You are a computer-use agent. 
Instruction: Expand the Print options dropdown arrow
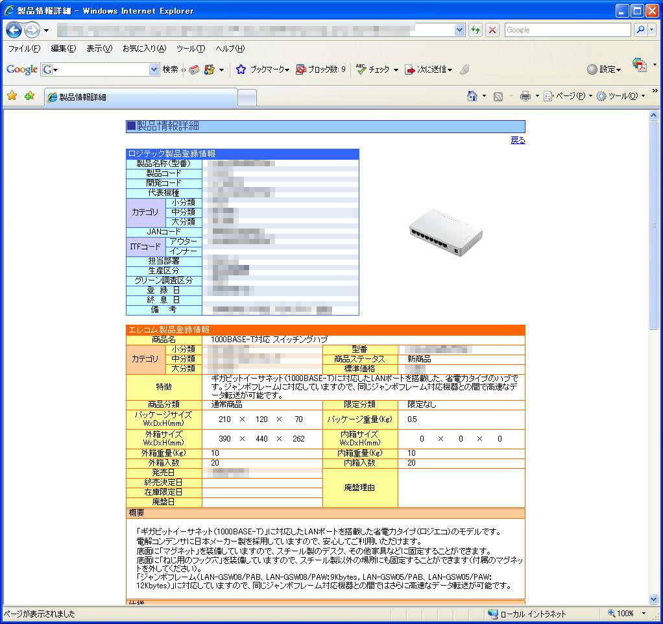pos(537,96)
